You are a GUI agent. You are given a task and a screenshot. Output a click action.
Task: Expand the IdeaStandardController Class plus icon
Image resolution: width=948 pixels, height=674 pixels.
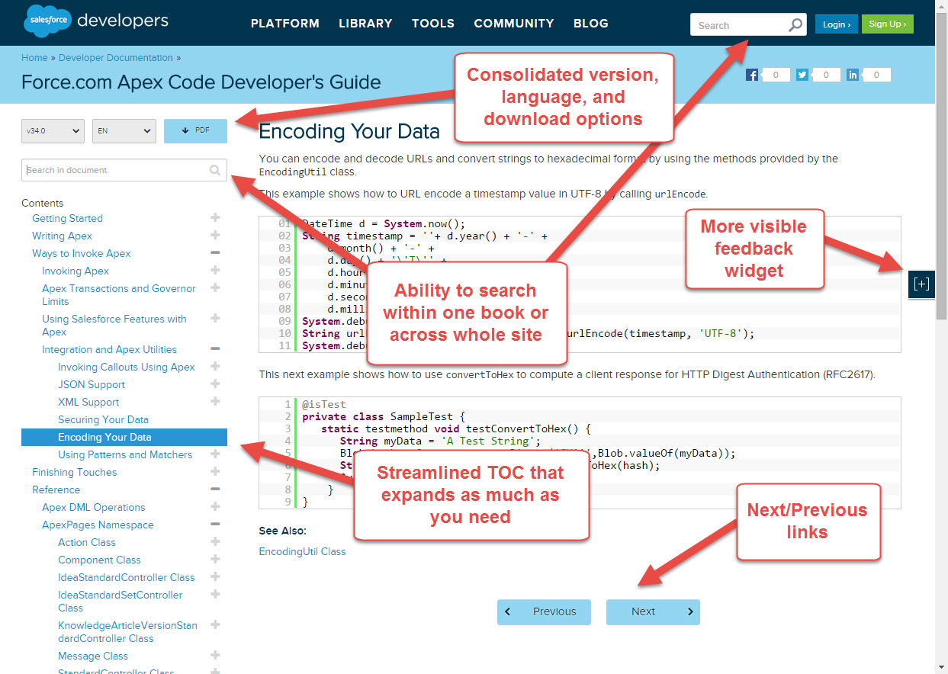click(x=215, y=577)
